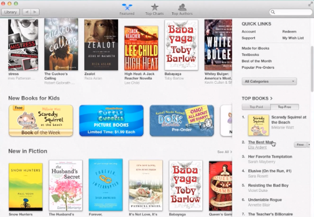Open the Forever, Interrupted cover

click(106, 185)
